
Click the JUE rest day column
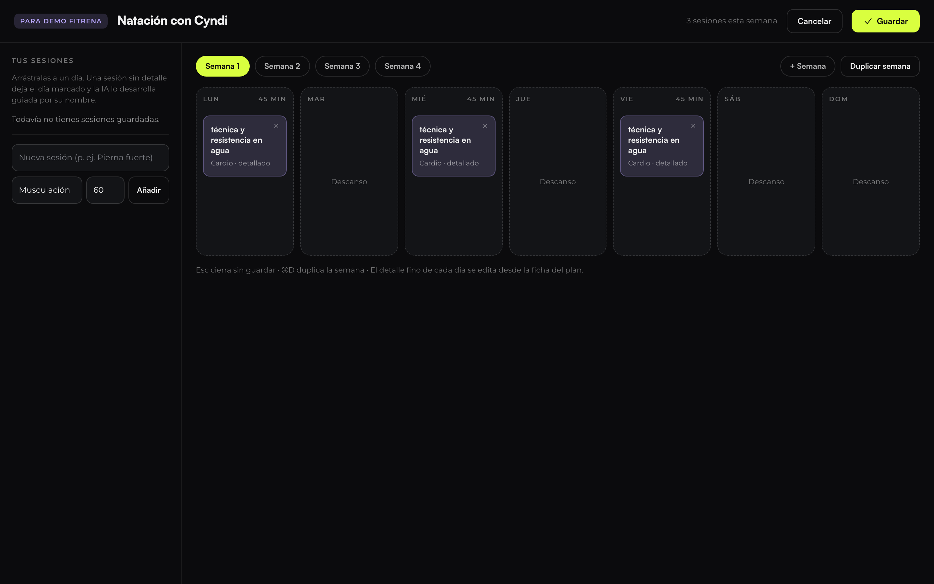point(558,171)
